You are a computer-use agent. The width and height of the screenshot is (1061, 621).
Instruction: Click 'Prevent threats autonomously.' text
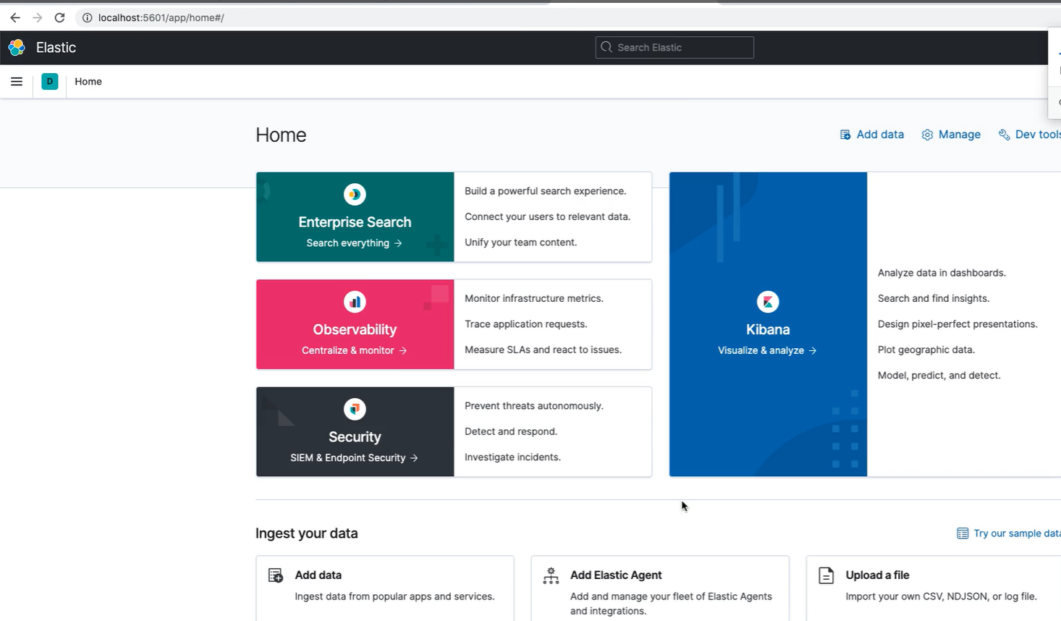click(534, 406)
